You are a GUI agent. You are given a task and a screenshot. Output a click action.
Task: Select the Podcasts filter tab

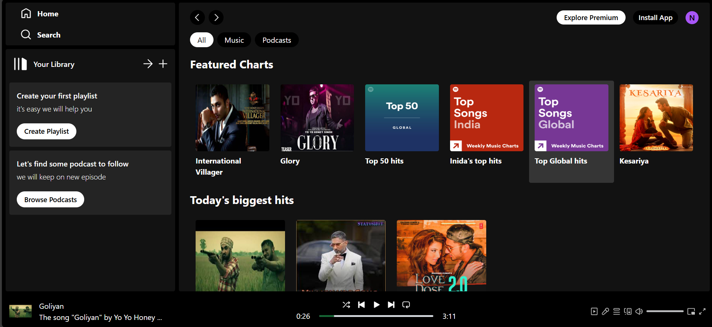(276, 40)
